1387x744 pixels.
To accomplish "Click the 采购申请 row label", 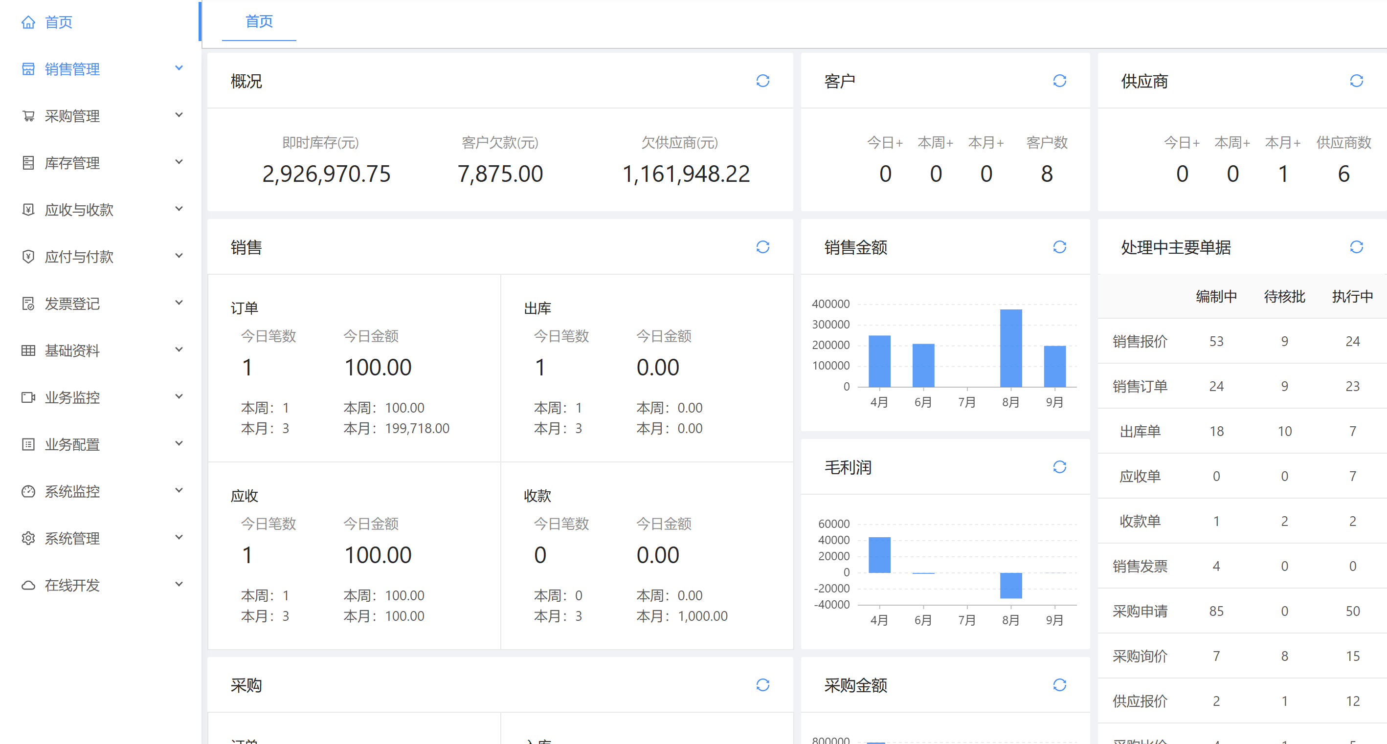I will click(1140, 611).
